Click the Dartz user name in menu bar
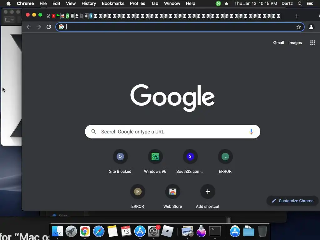This screenshot has width=320, height=240. pos(287,3)
